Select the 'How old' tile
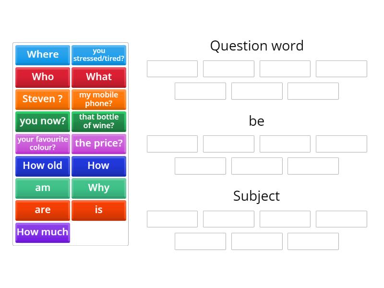 (x=42, y=166)
